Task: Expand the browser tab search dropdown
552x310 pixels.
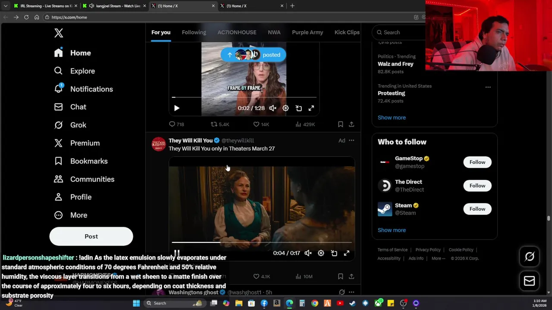Action: (x=6, y=6)
